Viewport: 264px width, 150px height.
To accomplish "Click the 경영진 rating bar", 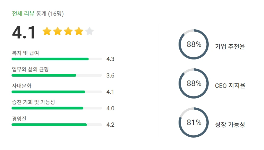I will click(57, 125).
